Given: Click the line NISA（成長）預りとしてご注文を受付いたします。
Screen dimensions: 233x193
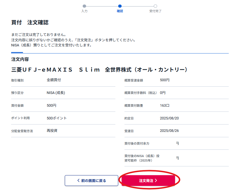Looking at the screenshot, I should [x=51, y=45].
